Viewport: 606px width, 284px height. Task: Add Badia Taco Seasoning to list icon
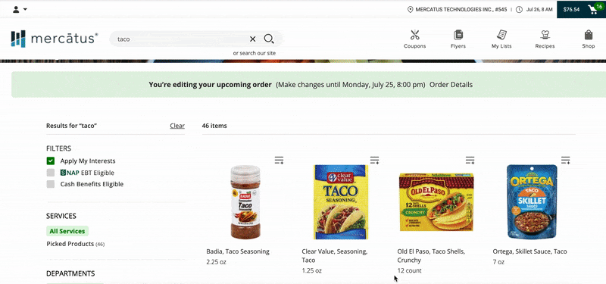point(279,160)
